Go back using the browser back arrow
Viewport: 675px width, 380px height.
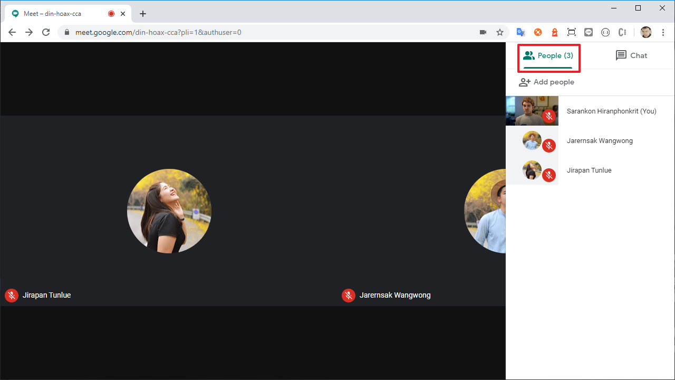(x=12, y=32)
